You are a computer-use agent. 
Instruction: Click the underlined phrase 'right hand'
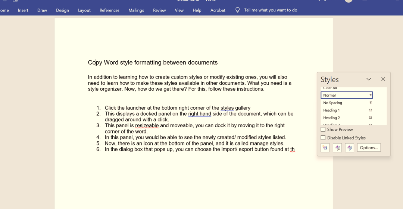(200, 114)
